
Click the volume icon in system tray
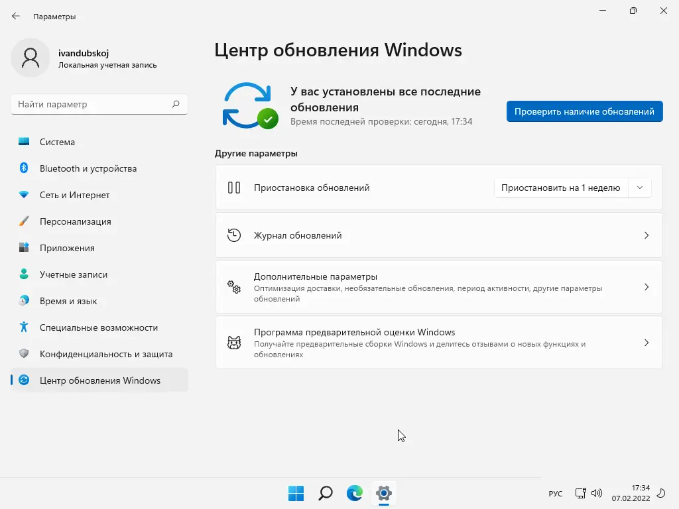click(597, 493)
